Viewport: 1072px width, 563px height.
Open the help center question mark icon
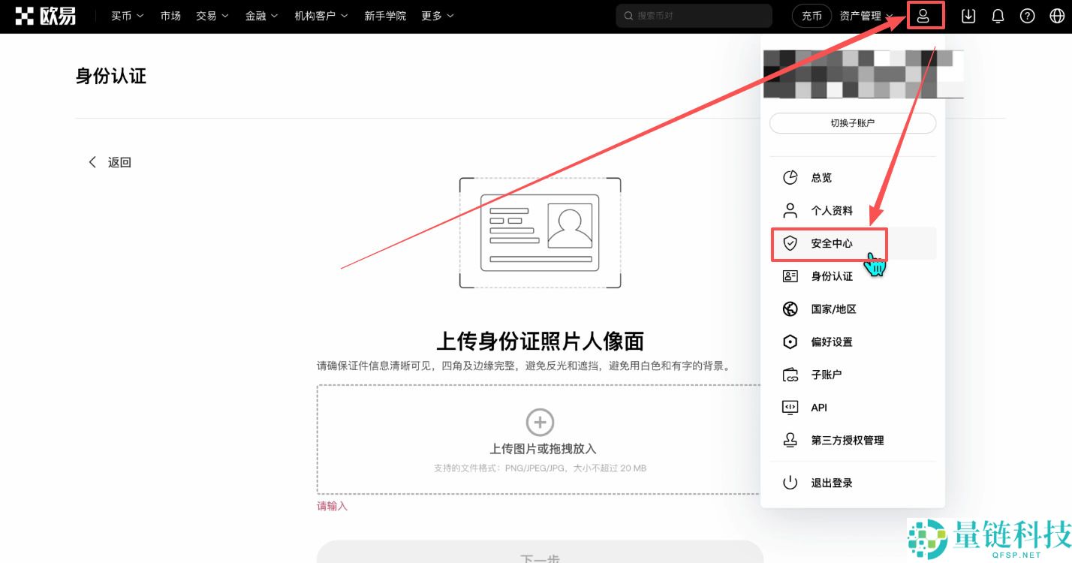[1027, 15]
